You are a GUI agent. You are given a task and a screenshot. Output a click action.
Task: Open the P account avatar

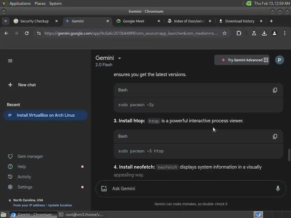point(280,60)
